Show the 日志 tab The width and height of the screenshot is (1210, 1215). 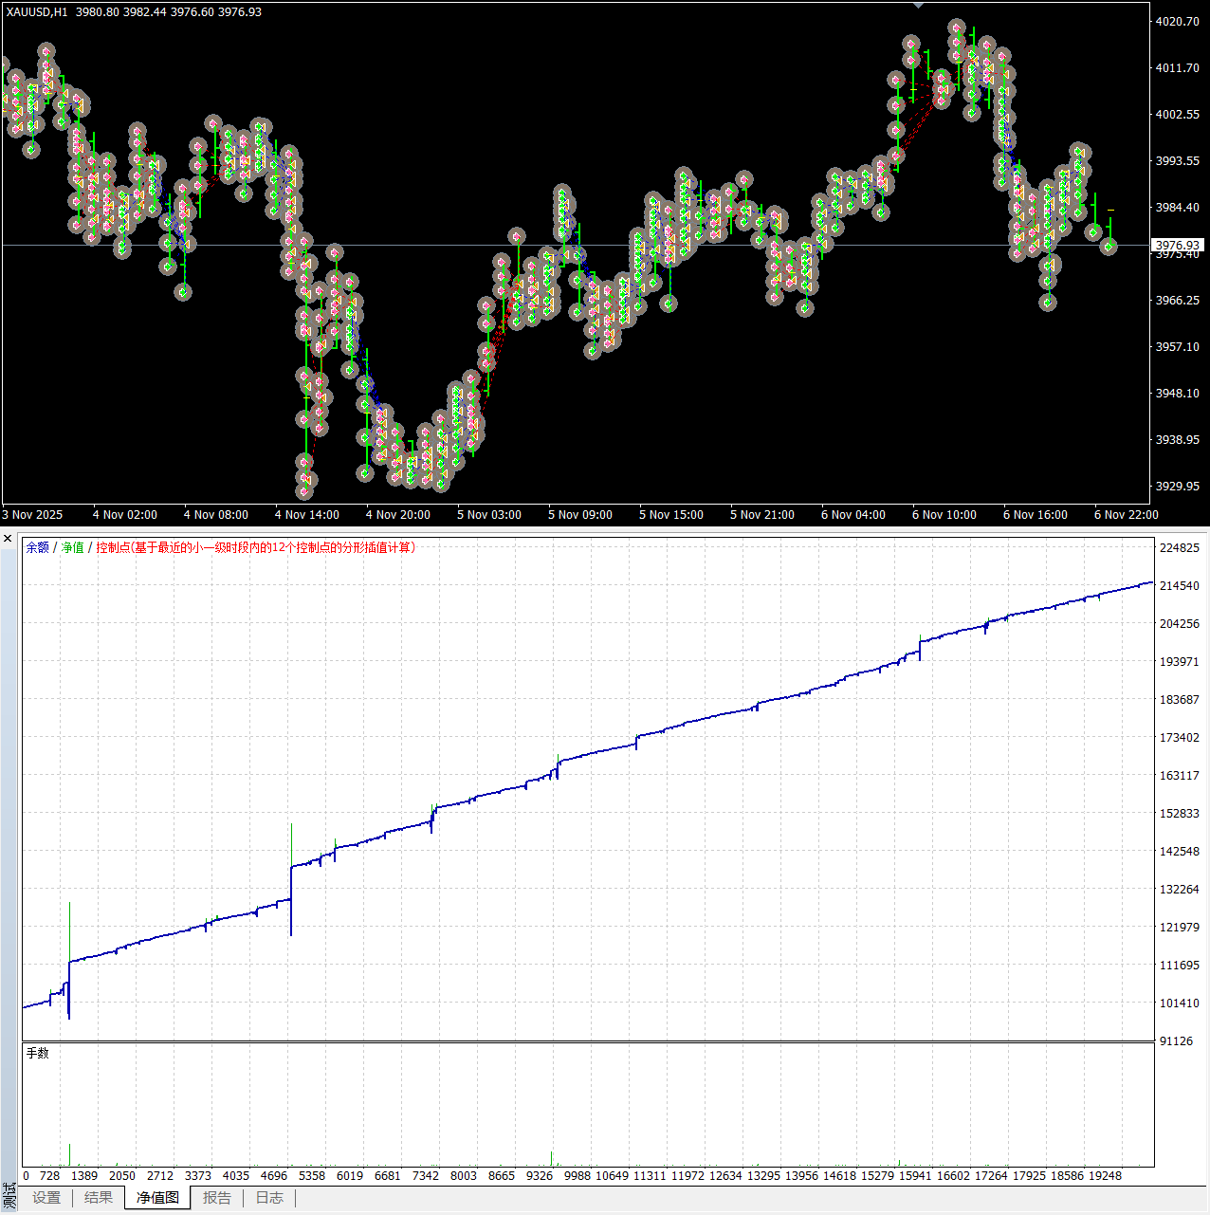click(x=269, y=1198)
